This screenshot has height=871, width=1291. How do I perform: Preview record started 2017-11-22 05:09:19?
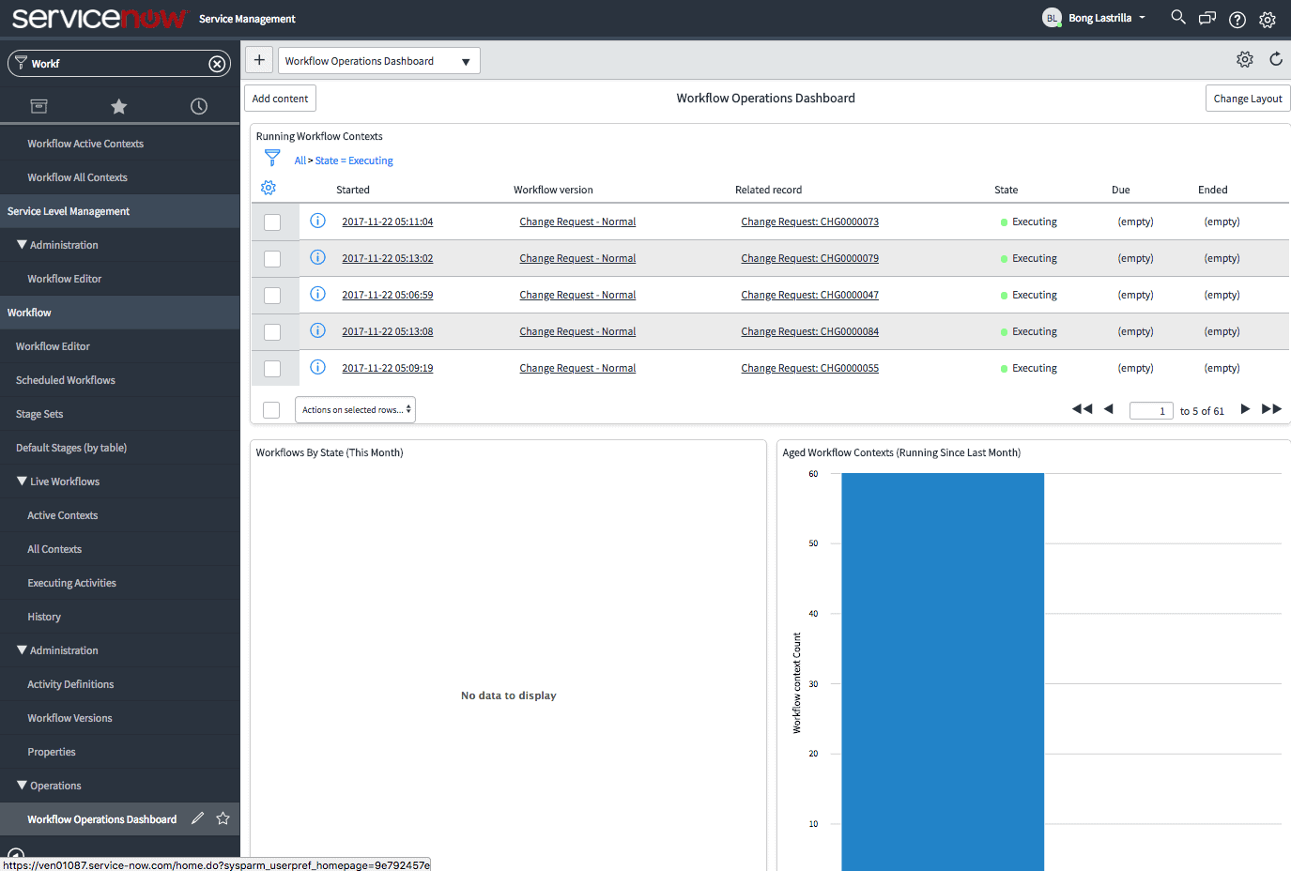317,367
